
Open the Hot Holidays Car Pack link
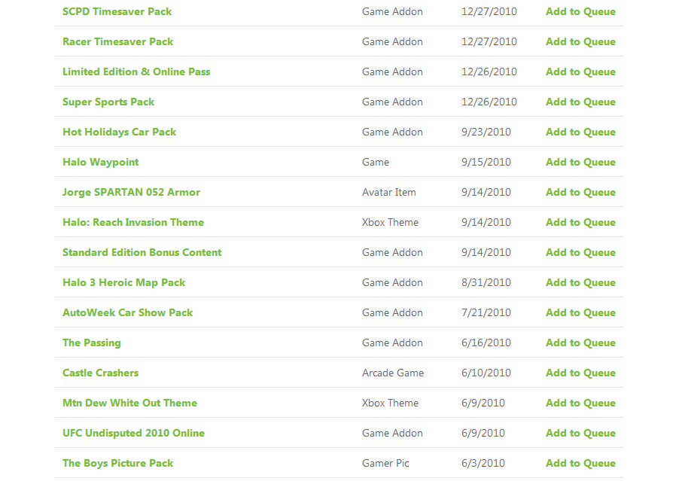click(119, 132)
